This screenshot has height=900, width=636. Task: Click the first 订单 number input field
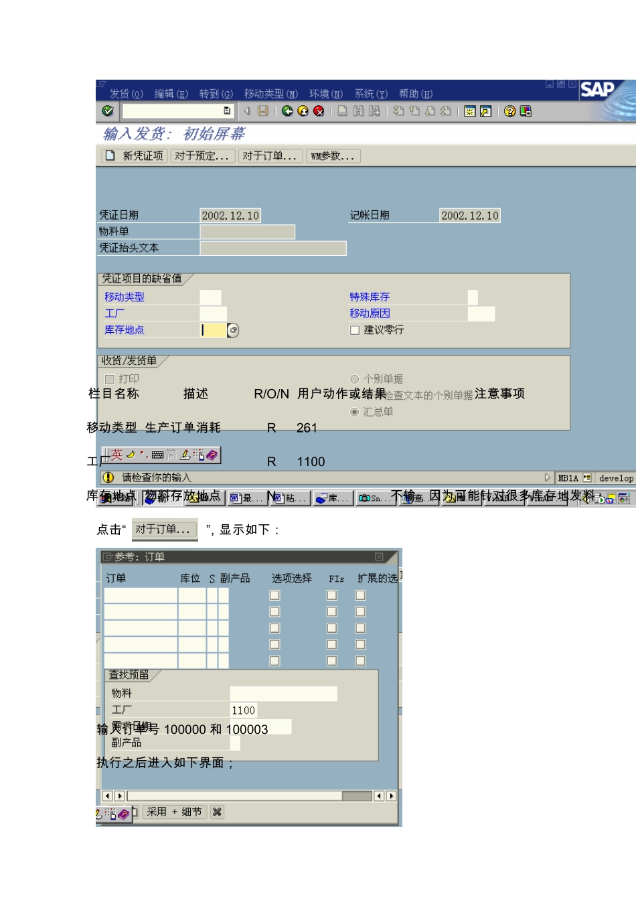[141, 595]
